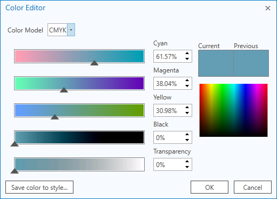The image size is (277, 199).
Task: Decrease Transparency with down arrow
Action: click(187, 167)
